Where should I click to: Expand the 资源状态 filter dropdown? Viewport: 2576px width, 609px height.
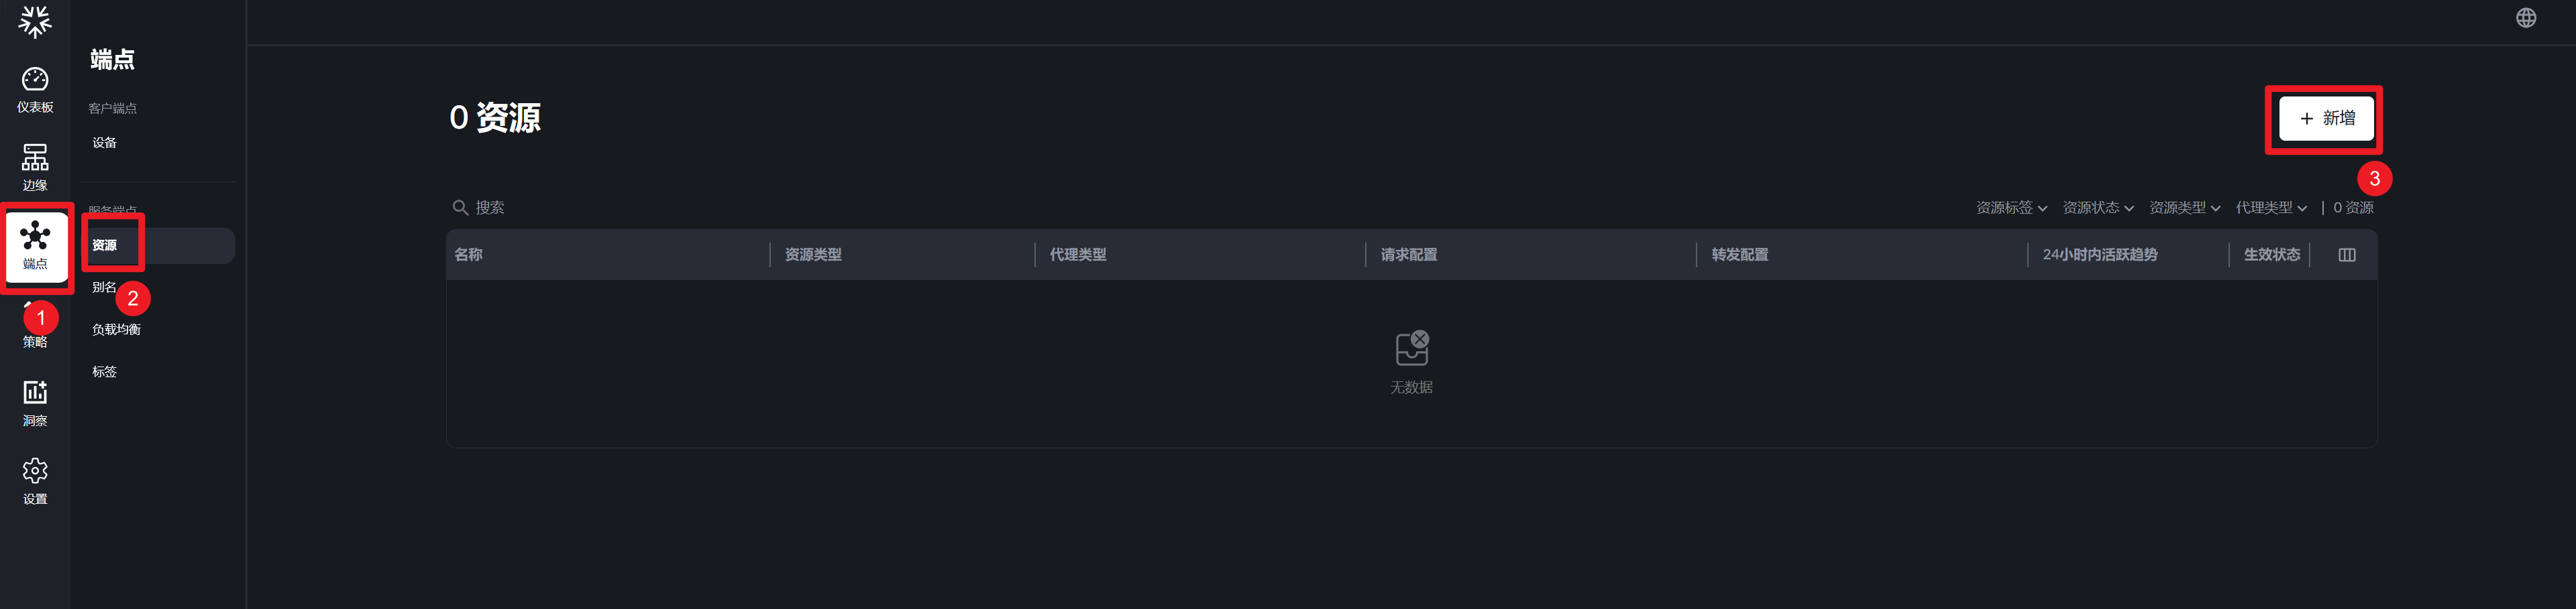coord(2098,208)
